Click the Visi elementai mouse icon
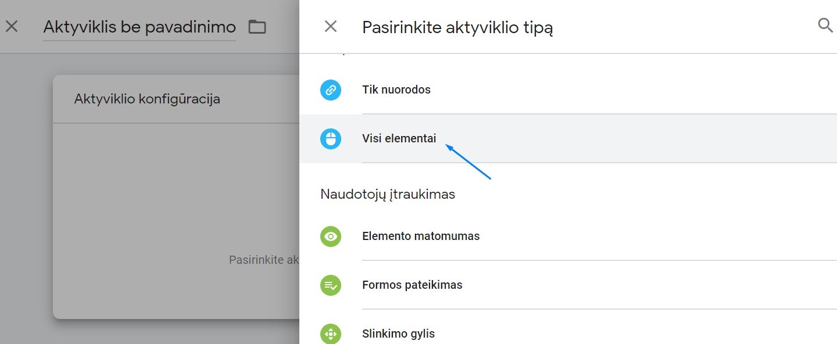Image resolution: width=837 pixels, height=344 pixels. pos(331,139)
